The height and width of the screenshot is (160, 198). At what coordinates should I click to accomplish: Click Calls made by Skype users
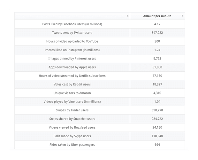click(72, 136)
